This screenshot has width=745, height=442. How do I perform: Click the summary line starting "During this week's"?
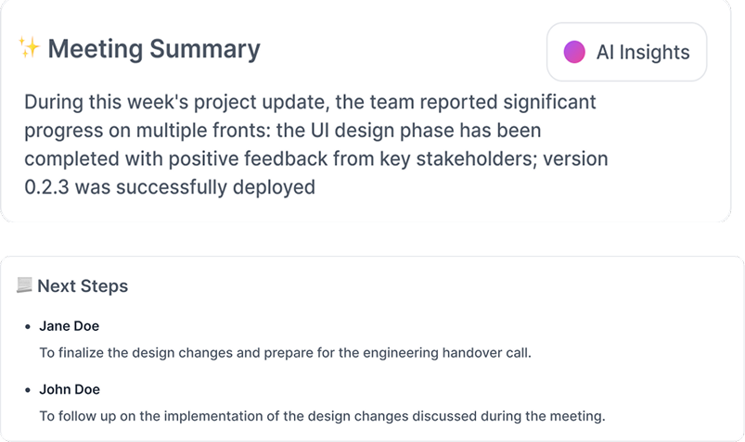pyautogui.click(x=310, y=101)
